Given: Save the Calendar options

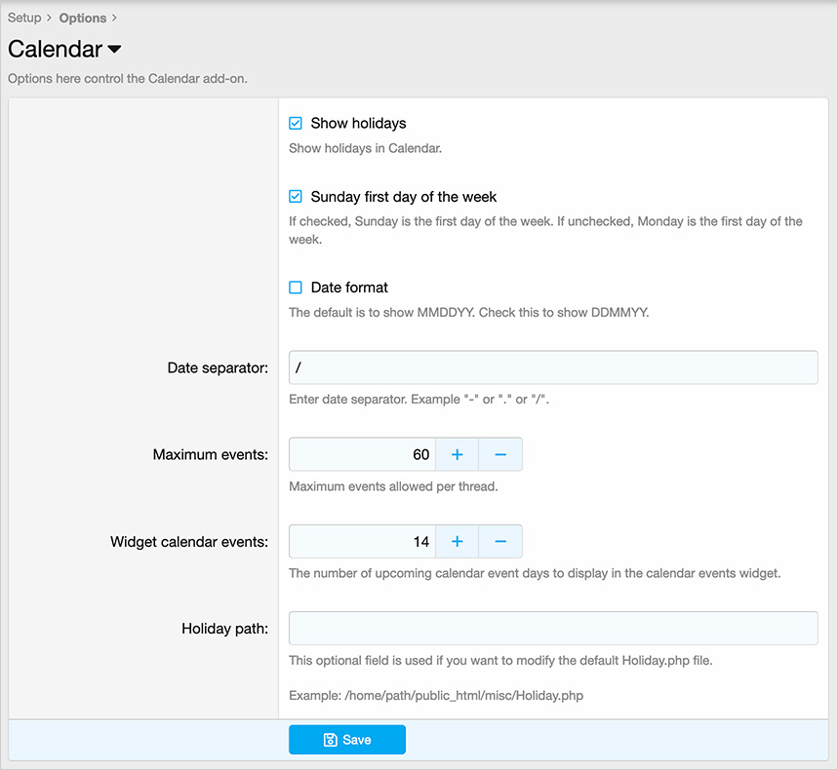Looking at the screenshot, I should 347,740.
